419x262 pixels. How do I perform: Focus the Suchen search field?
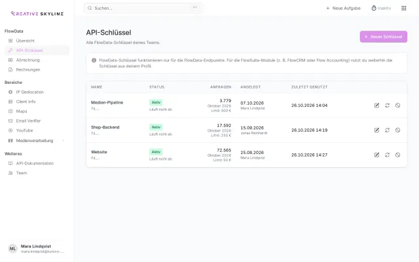coord(143,9)
